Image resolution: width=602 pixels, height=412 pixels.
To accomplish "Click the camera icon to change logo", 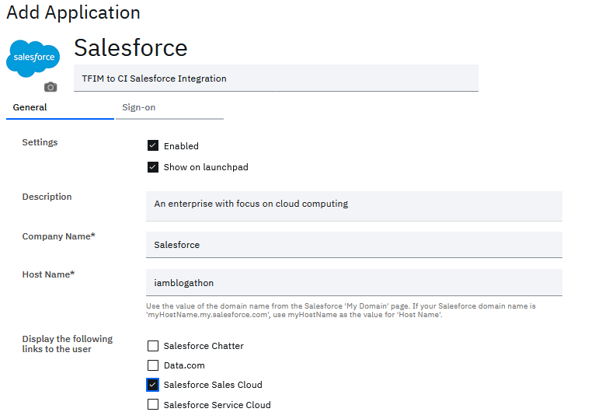I will pyautogui.click(x=50, y=87).
